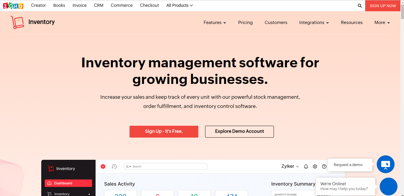Select Dashboard in the sidebar
The height and width of the screenshot is (196, 404).
tap(68, 183)
